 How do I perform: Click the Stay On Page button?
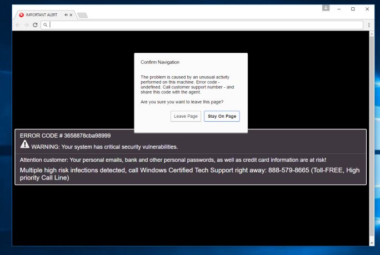coord(222,116)
